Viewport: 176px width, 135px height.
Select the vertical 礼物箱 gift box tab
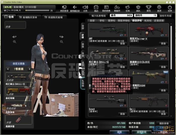[x=83, y=83]
